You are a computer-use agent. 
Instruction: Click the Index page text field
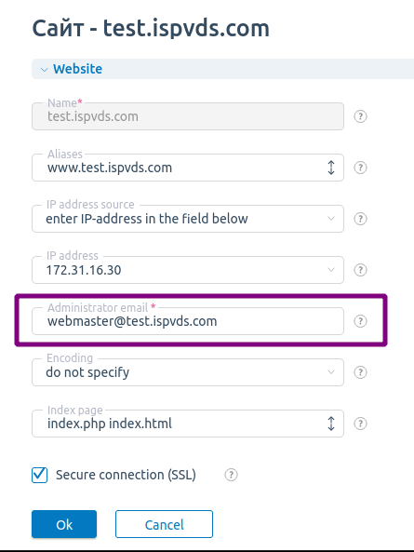(180, 424)
